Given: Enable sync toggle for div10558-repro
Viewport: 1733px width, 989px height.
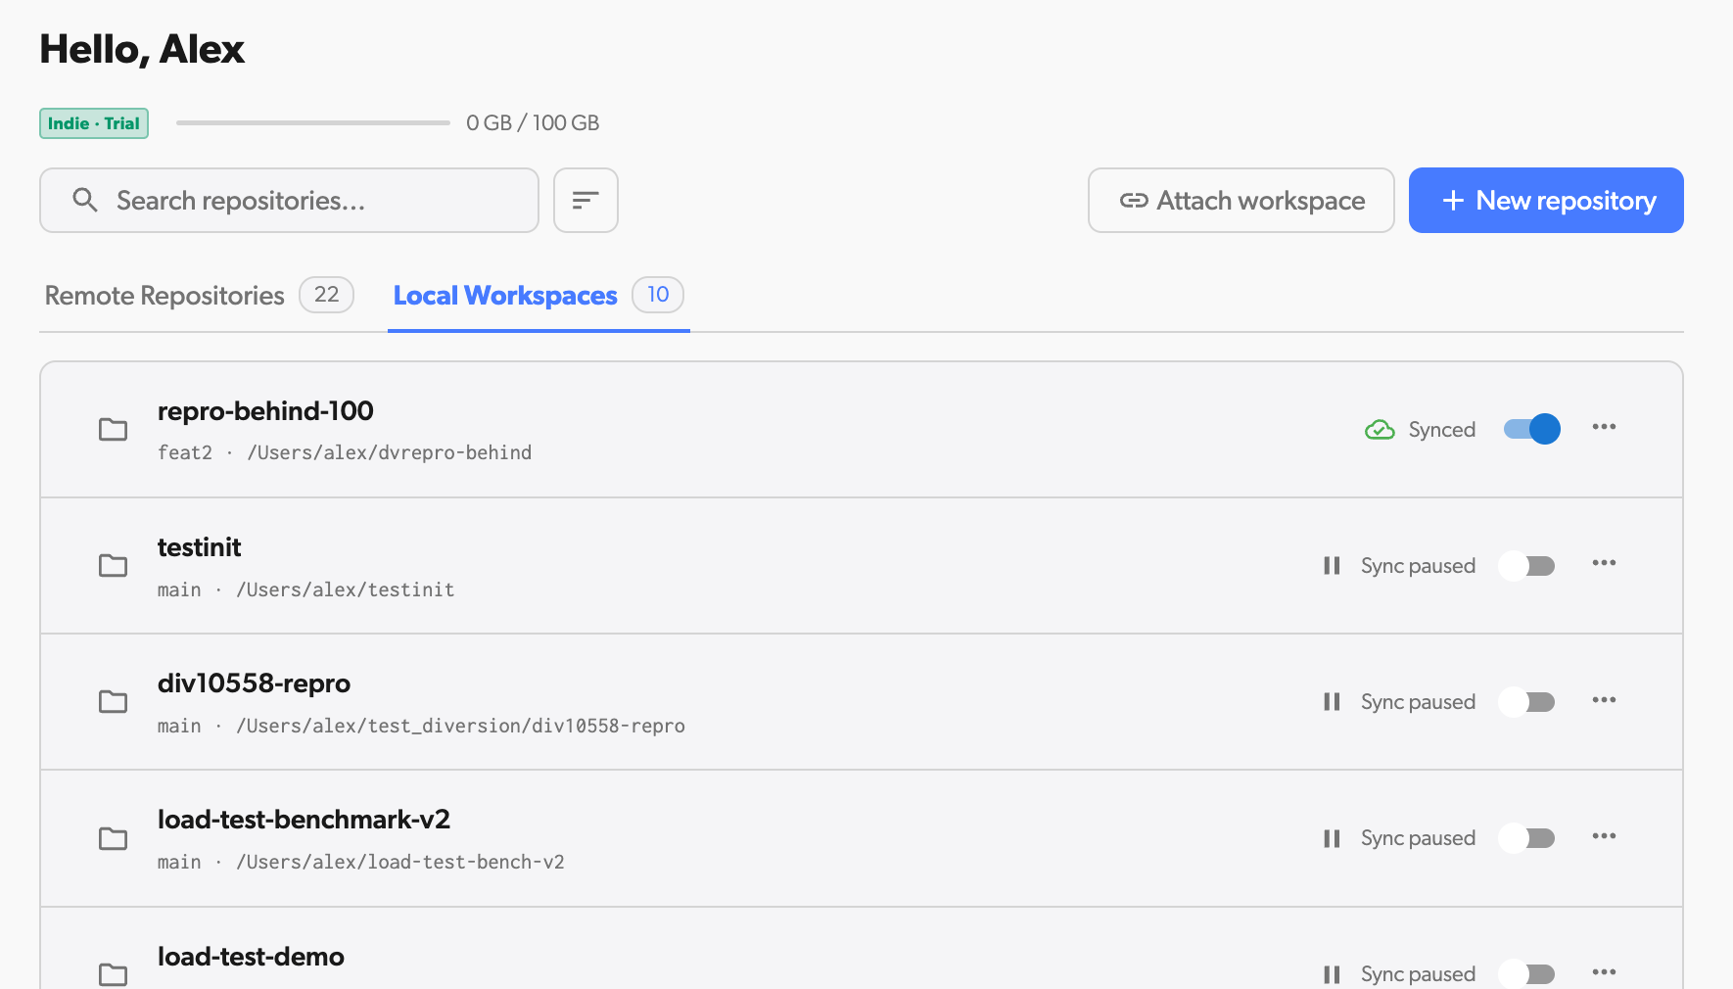Looking at the screenshot, I should tap(1527, 702).
